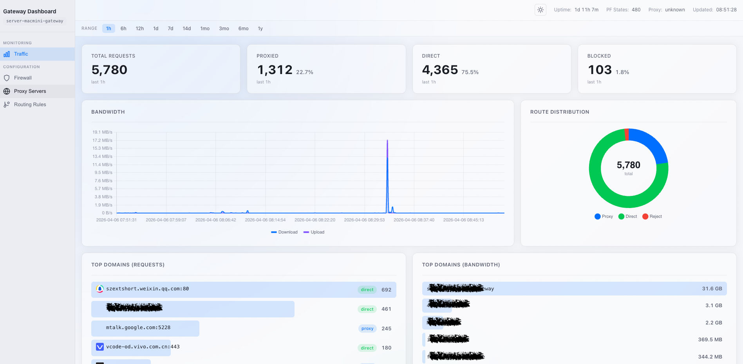
Task: Choose the 1y range option
Action: [x=260, y=29]
